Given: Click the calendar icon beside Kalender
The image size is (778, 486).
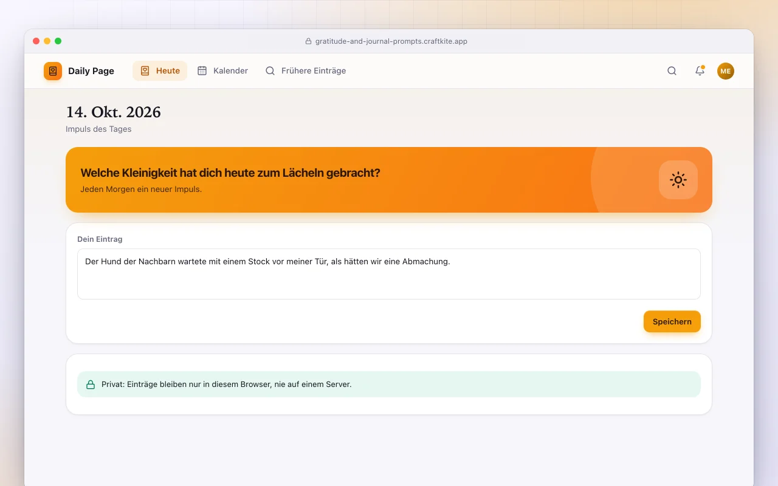Looking at the screenshot, I should point(202,71).
